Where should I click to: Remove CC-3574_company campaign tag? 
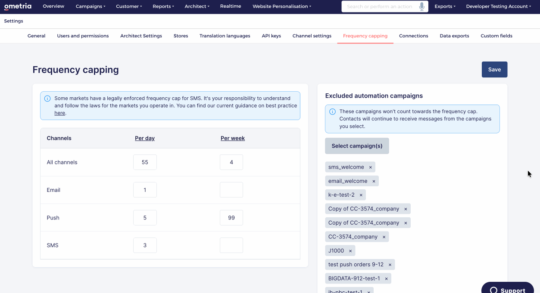(384, 237)
